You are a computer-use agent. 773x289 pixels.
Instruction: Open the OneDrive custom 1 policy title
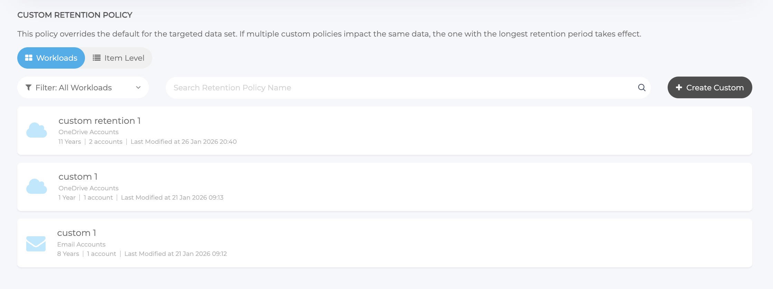pos(78,177)
